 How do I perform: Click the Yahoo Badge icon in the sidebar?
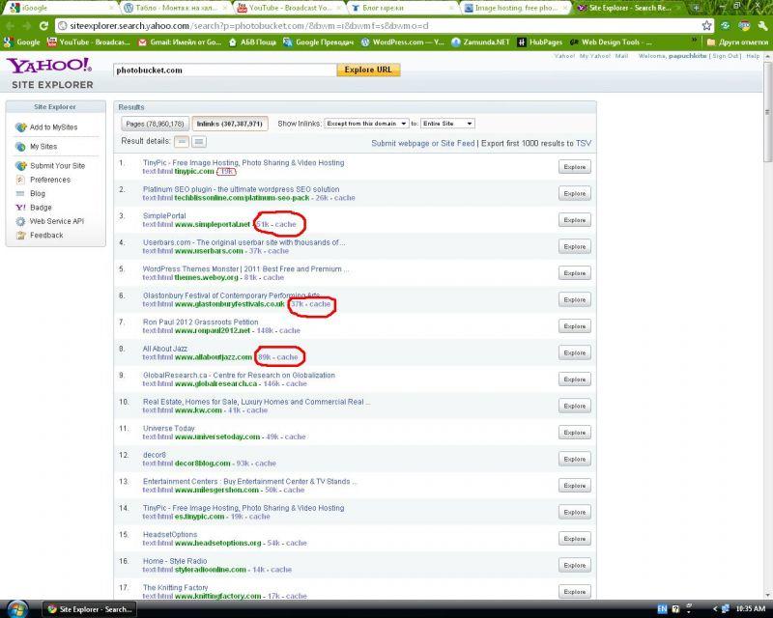[21, 208]
